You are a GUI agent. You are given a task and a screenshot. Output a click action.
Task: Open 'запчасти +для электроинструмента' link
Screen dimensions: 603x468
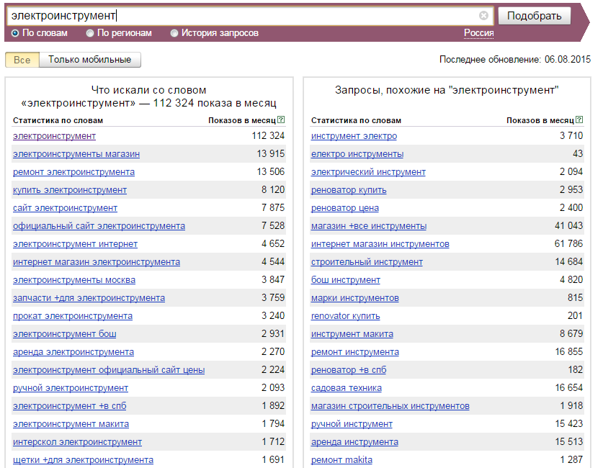pos(89,298)
